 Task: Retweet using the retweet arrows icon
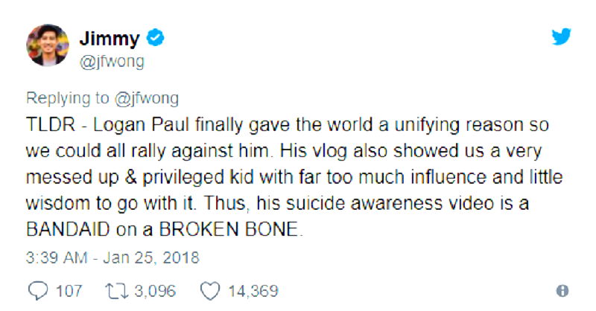coord(114,289)
